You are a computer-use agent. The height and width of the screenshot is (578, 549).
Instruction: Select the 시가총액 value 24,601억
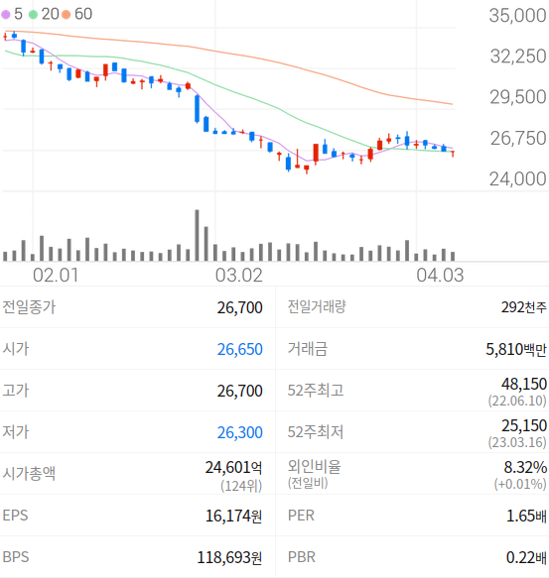coord(233,467)
